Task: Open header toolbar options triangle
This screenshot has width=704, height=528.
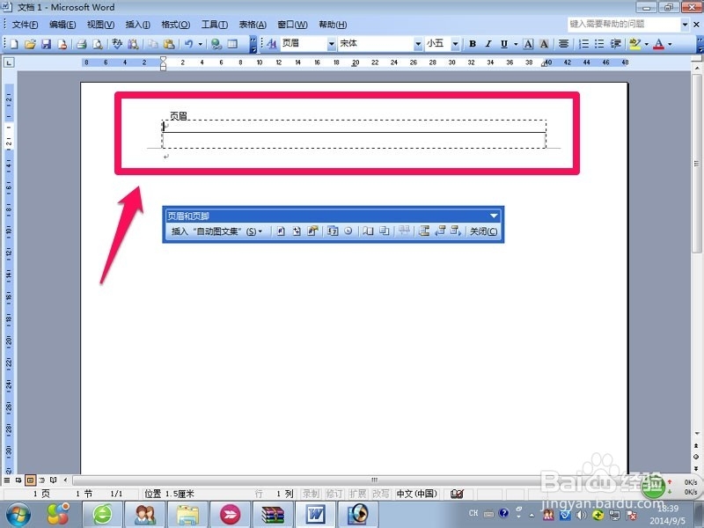Action: pyautogui.click(x=494, y=216)
